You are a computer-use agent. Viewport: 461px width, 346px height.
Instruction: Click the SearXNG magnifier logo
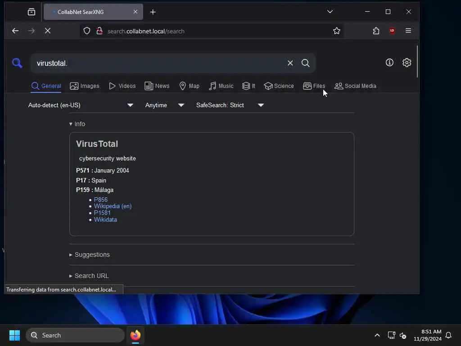17,63
